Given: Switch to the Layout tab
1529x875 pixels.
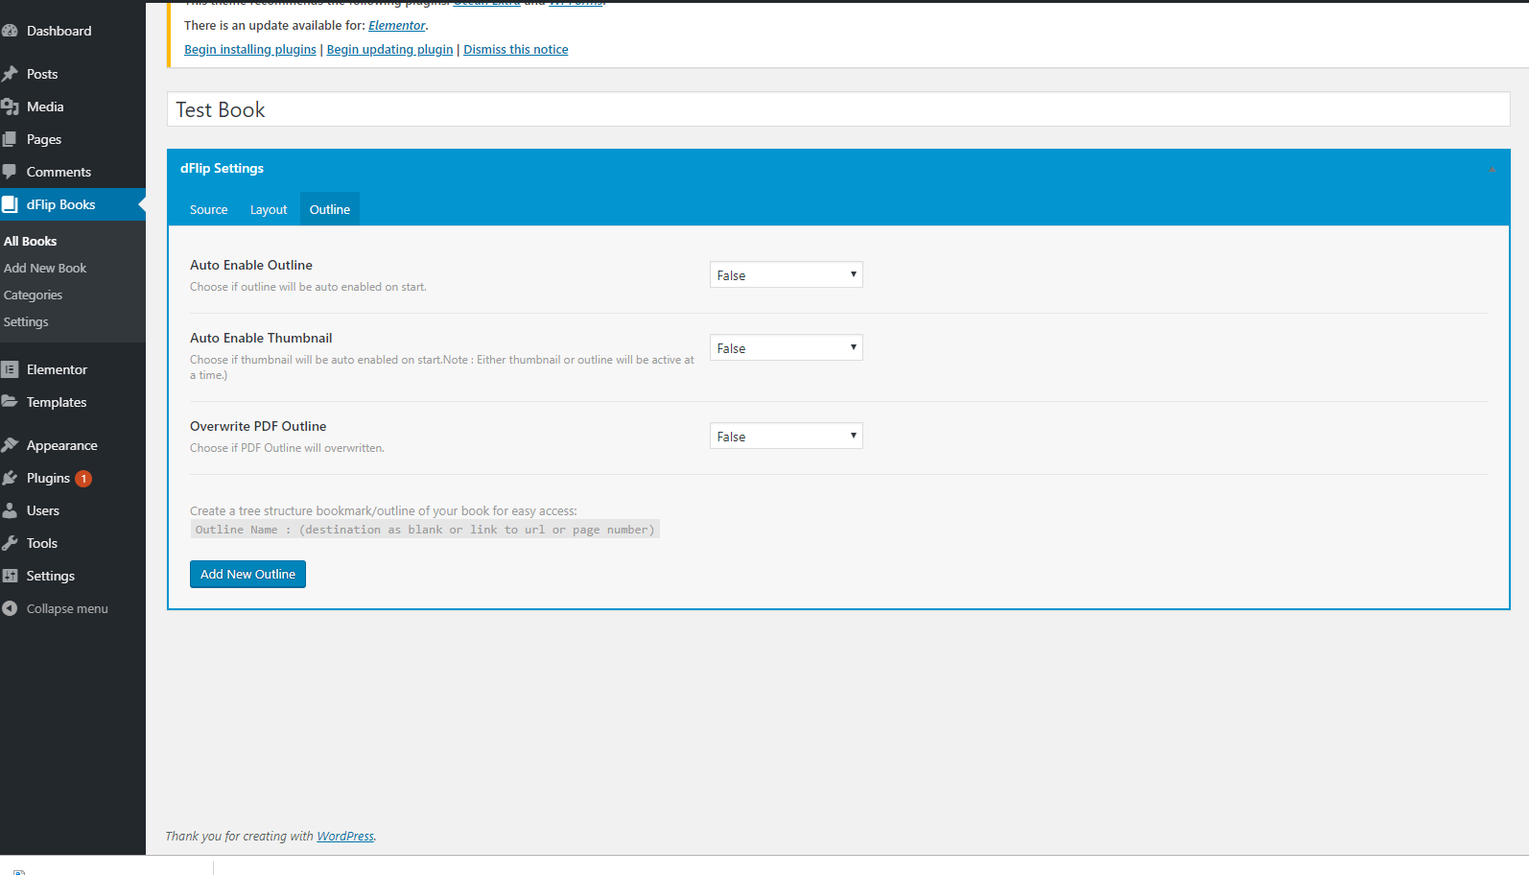Looking at the screenshot, I should coord(269,209).
